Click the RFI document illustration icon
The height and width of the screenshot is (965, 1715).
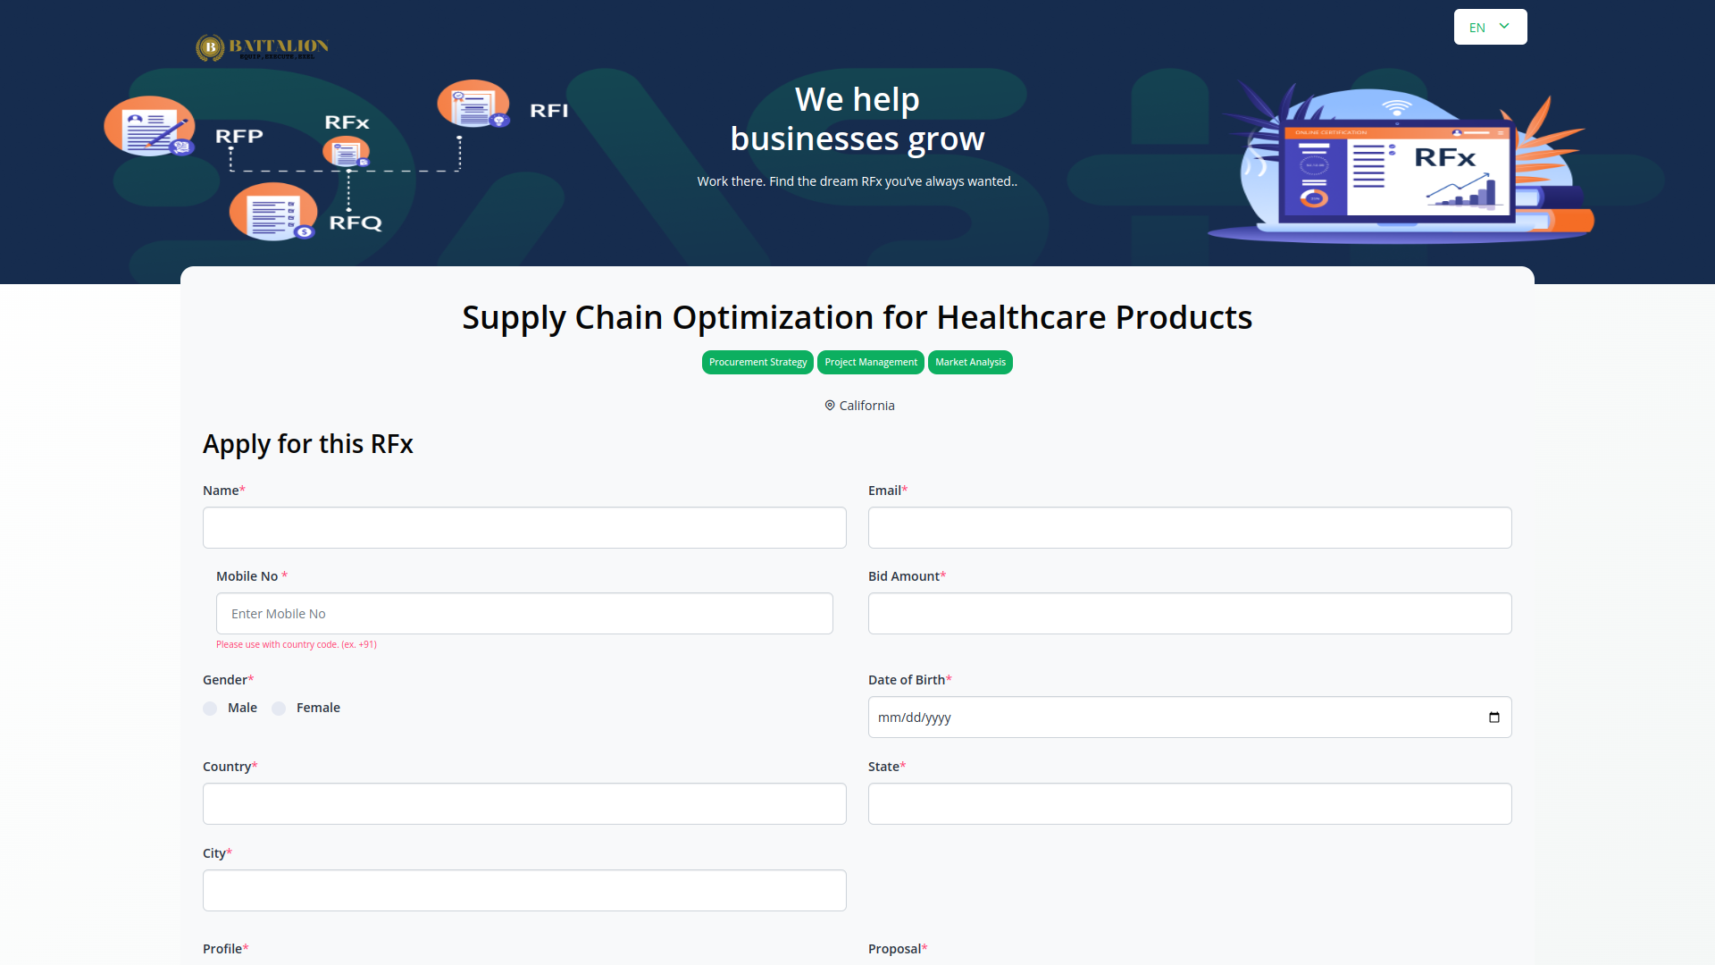point(473,105)
